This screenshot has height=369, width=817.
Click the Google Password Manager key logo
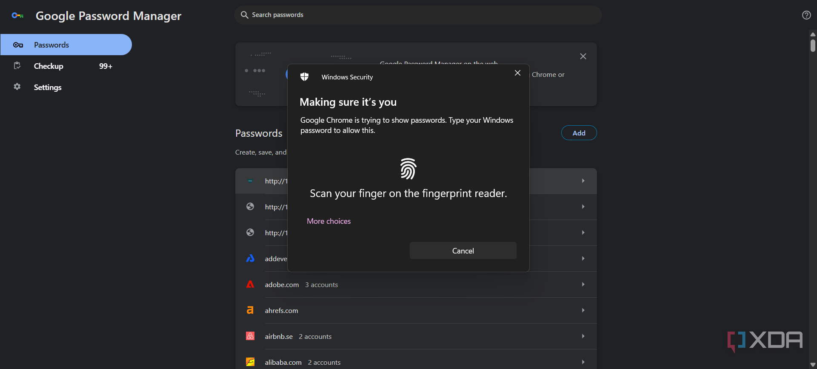coord(17,16)
